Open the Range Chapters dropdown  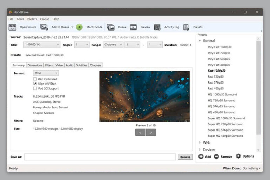coord(113,45)
